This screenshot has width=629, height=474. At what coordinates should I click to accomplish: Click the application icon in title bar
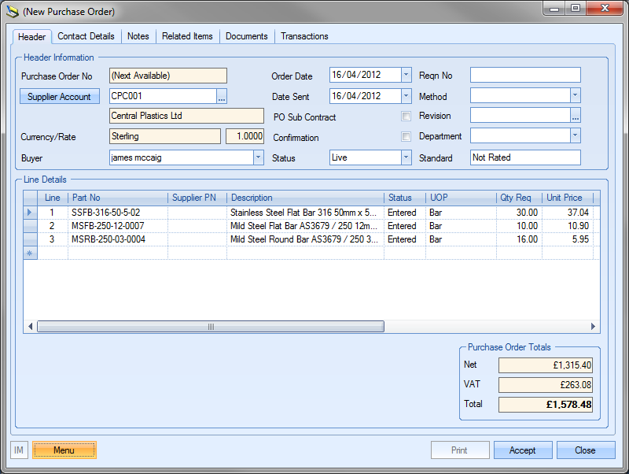coord(13,12)
